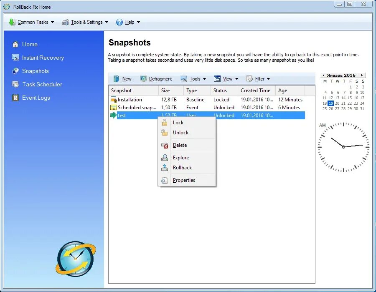Select the 'Scheduled snap...' row name
Viewport: 376px width, 292px height.
pos(137,108)
